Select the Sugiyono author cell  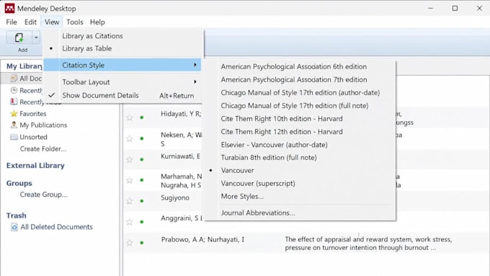(175, 198)
